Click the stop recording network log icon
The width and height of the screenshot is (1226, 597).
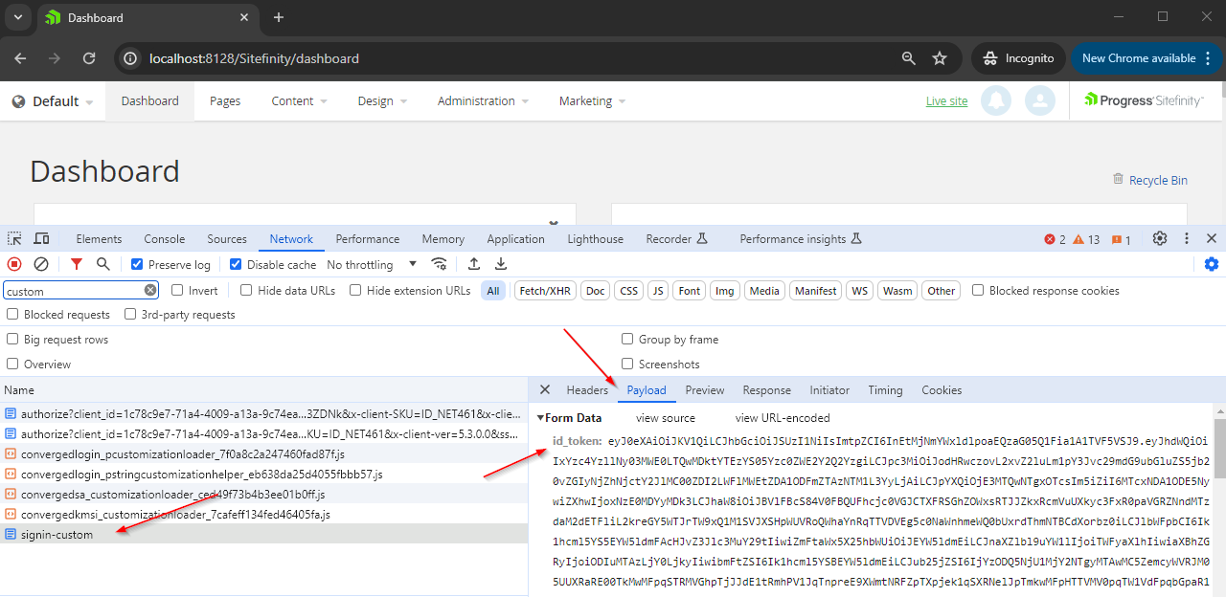point(14,264)
